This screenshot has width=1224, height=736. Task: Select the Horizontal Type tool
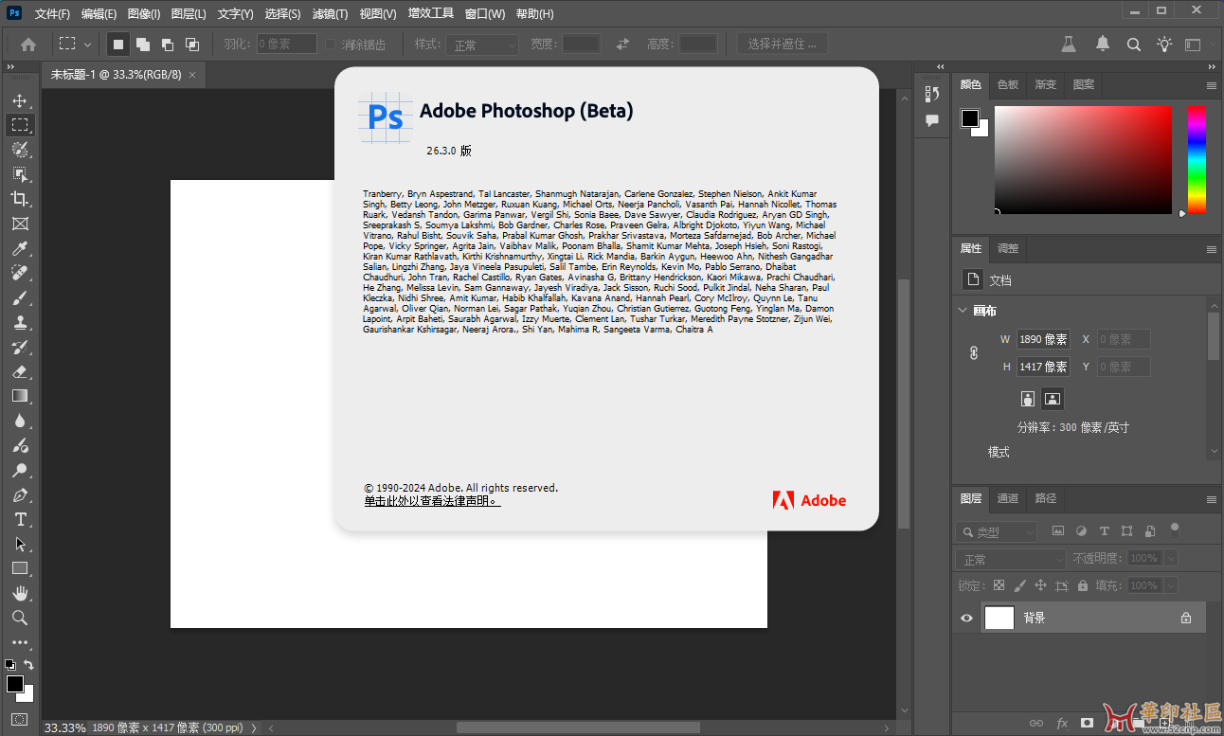coord(20,519)
